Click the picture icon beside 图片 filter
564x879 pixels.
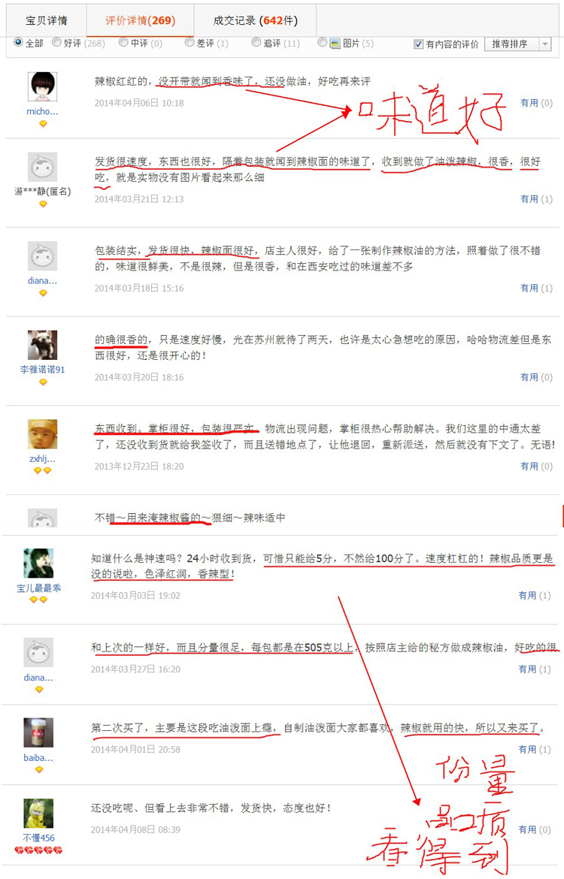[x=335, y=43]
